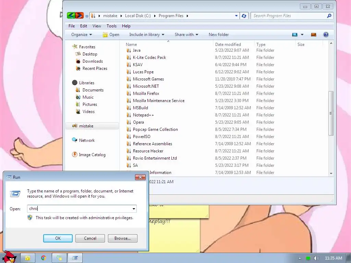This screenshot has height=263, width=351.
Task: Select the Microsoft Games folder
Action: (x=148, y=79)
